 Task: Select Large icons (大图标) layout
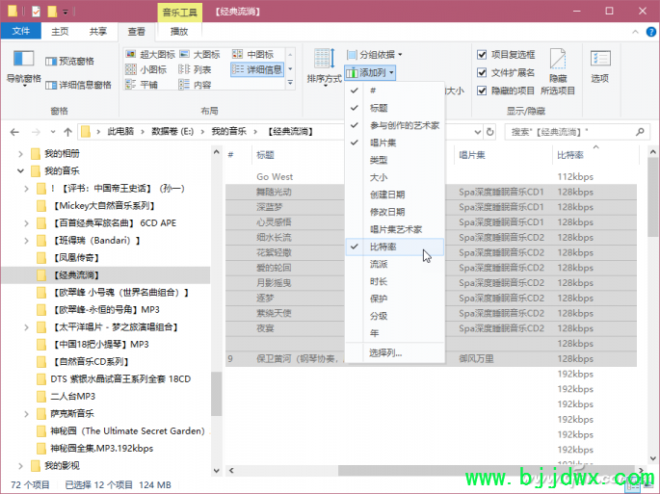(199, 54)
